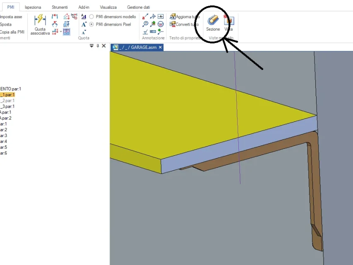Viewport: 353px width, 265px height.
Task: Select the highlighted _1.par:1 tree item
Action: pos(7,95)
